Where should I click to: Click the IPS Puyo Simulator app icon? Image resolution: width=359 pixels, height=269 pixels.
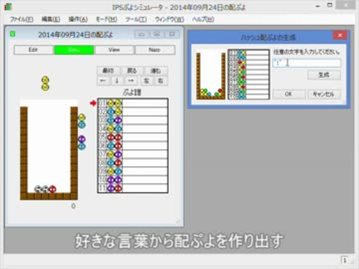coord(8,7)
